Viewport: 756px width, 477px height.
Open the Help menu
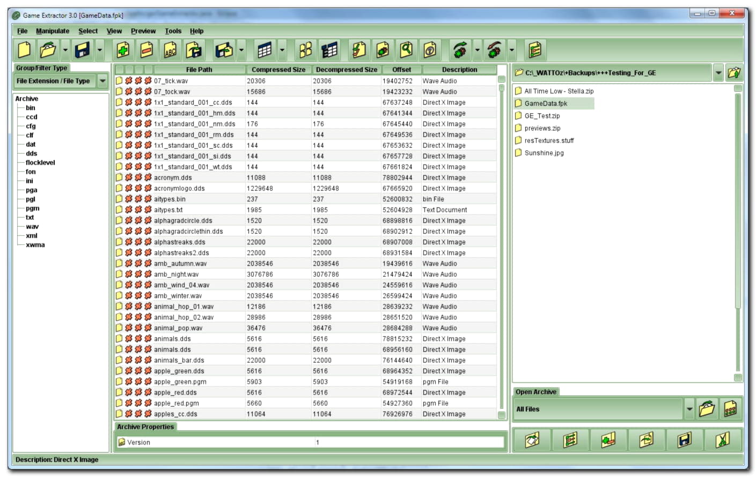click(x=196, y=31)
